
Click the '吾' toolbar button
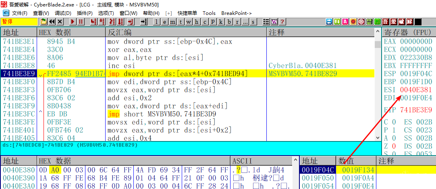[x=386, y=22]
